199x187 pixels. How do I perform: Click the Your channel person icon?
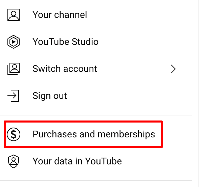(x=14, y=15)
